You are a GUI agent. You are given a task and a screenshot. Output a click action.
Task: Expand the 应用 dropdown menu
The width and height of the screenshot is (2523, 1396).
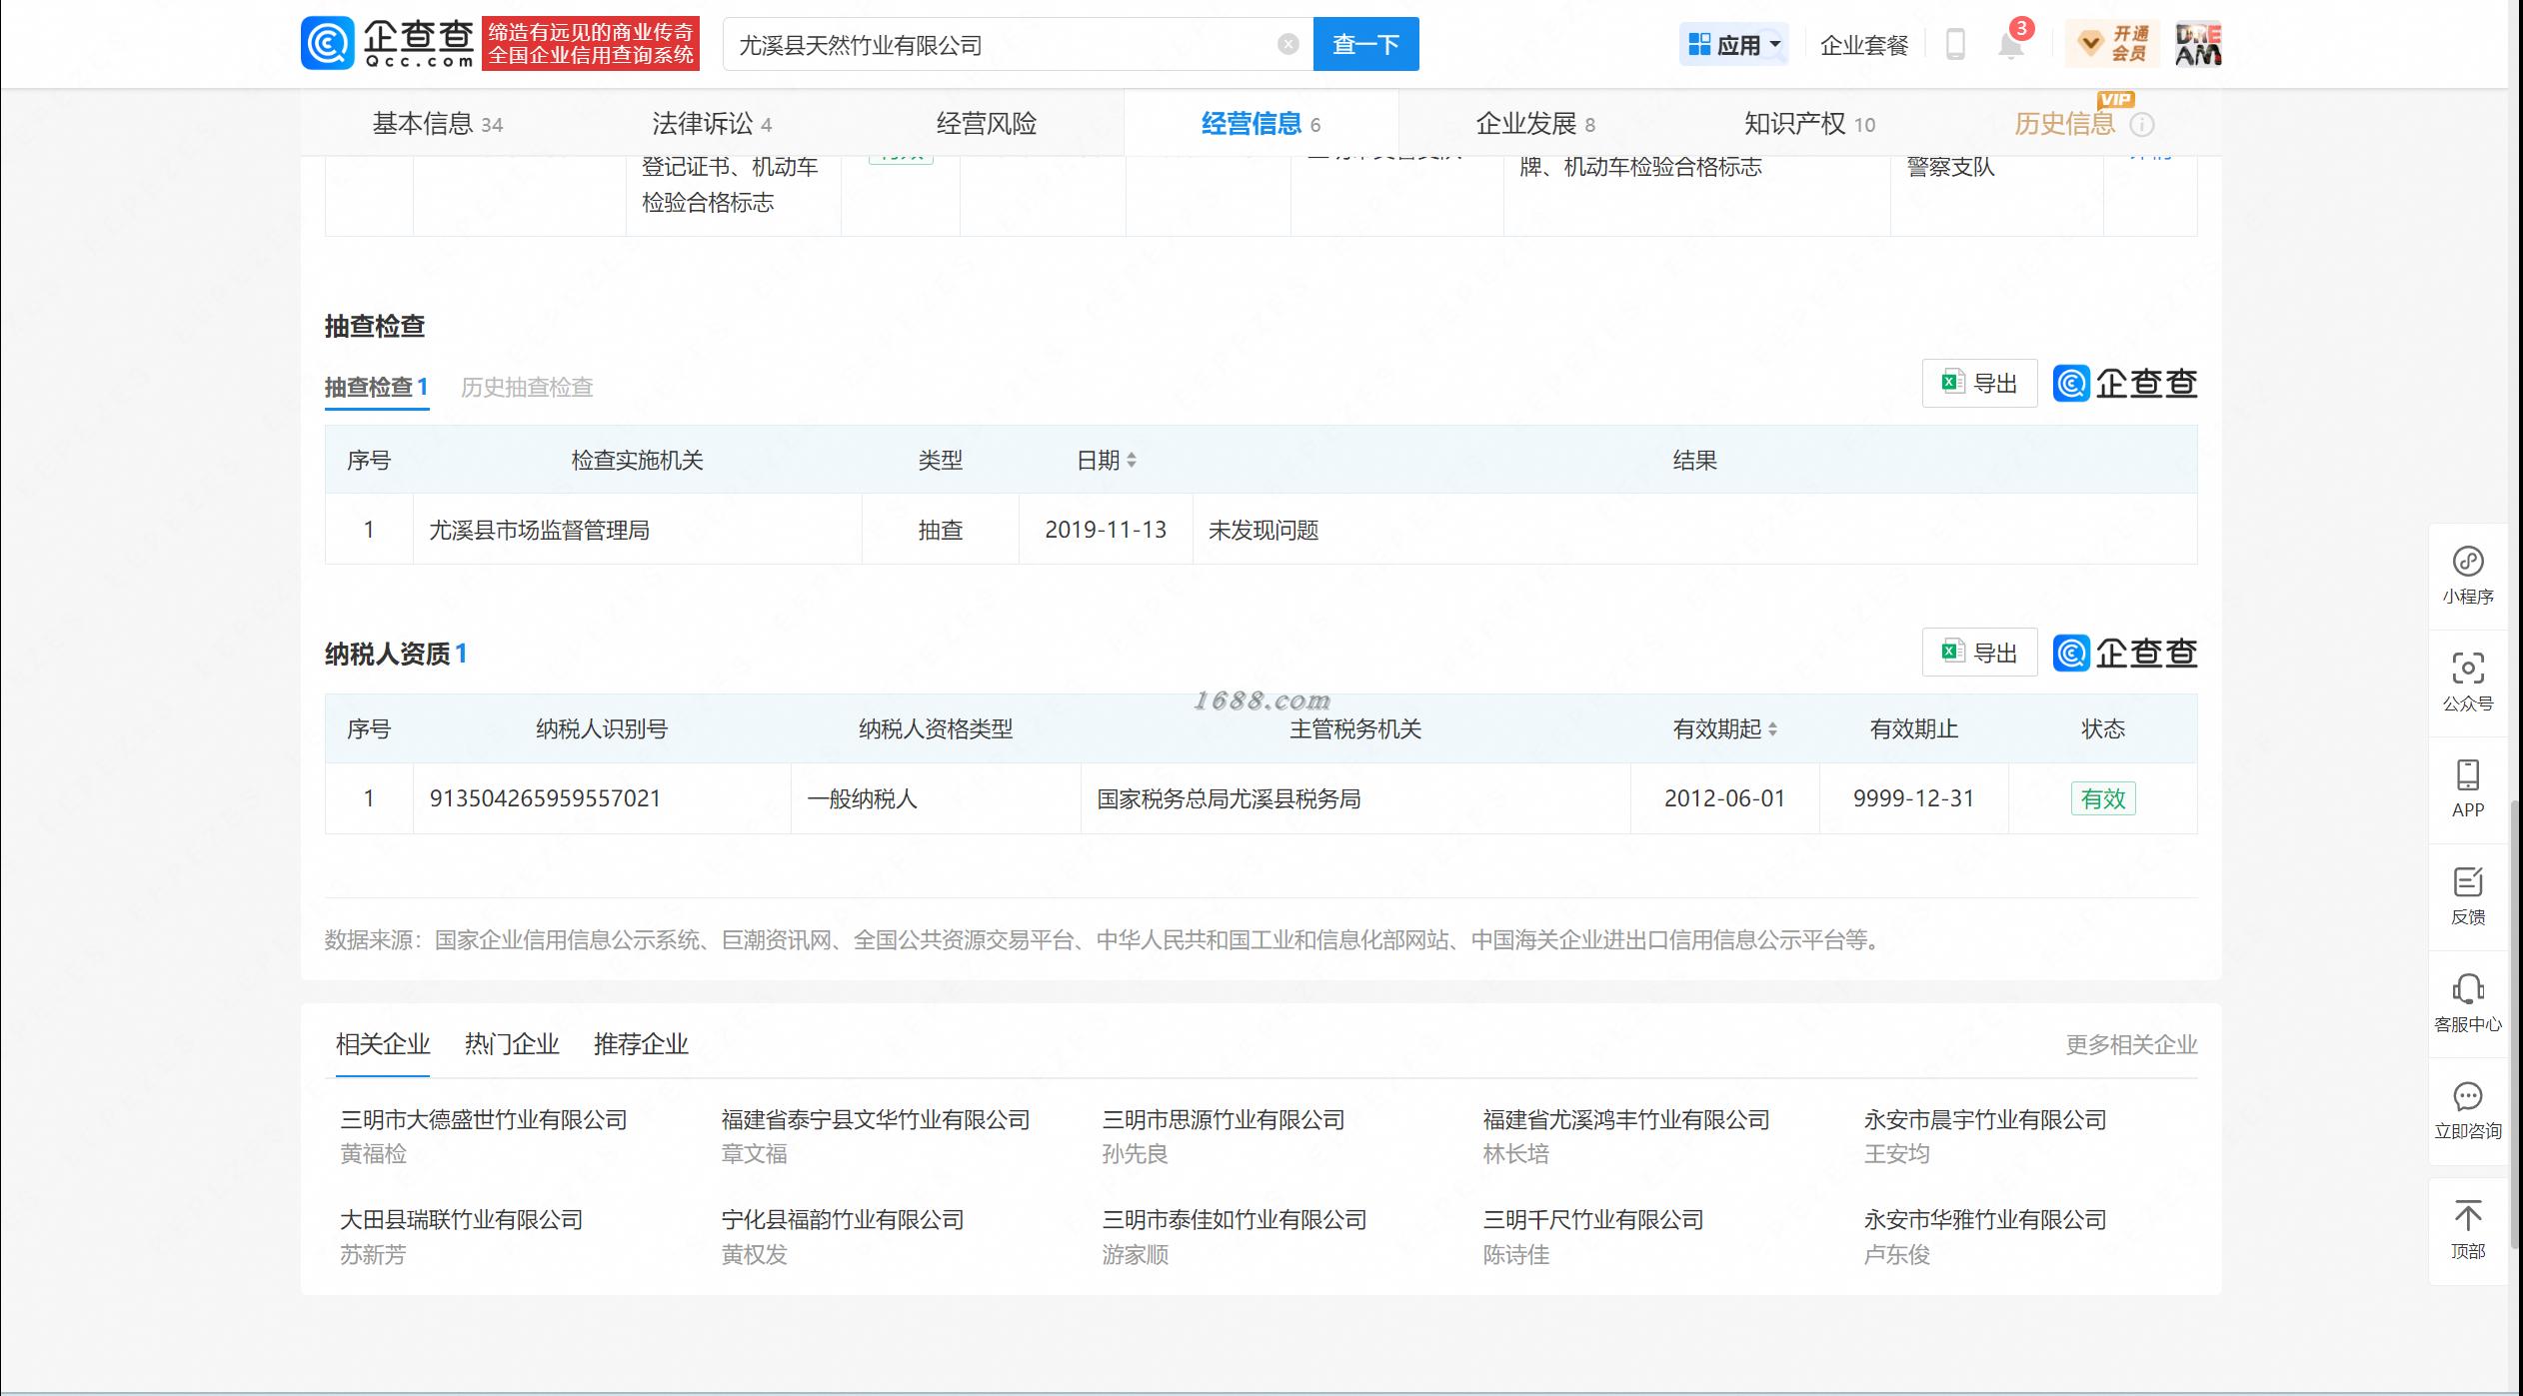coord(1734,45)
